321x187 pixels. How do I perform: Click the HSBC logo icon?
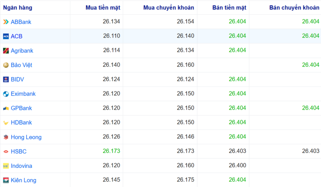click(x=6, y=151)
